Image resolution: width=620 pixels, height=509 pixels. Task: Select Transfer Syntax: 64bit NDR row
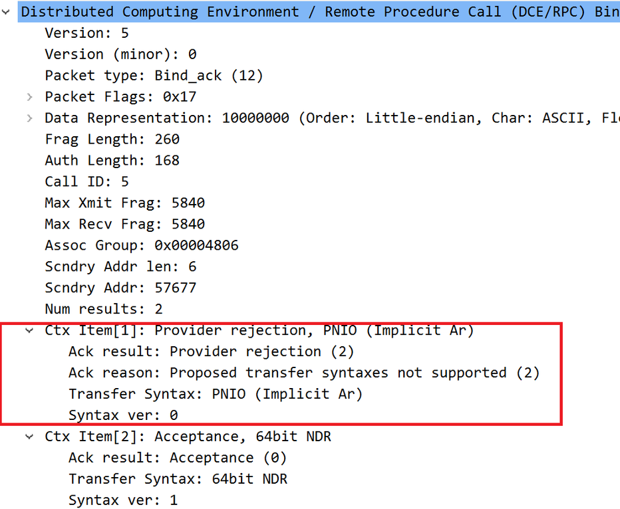[178, 479]
